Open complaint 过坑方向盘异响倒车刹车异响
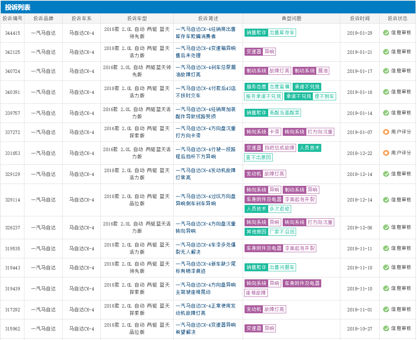417x340 pixels. coord(206,200)
